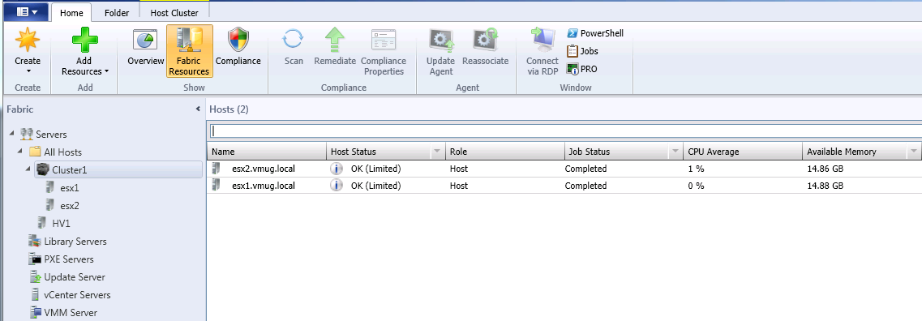Open Library Servers
Image resolution: width=922 pixels, height=321 pixels.
coord(75,242)
